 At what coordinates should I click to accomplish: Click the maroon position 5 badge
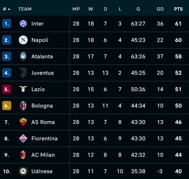coord(7,89)
